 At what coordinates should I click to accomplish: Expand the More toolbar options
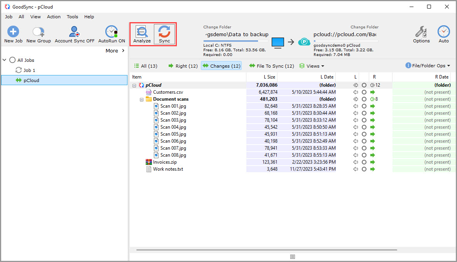(x=115, y=51)
